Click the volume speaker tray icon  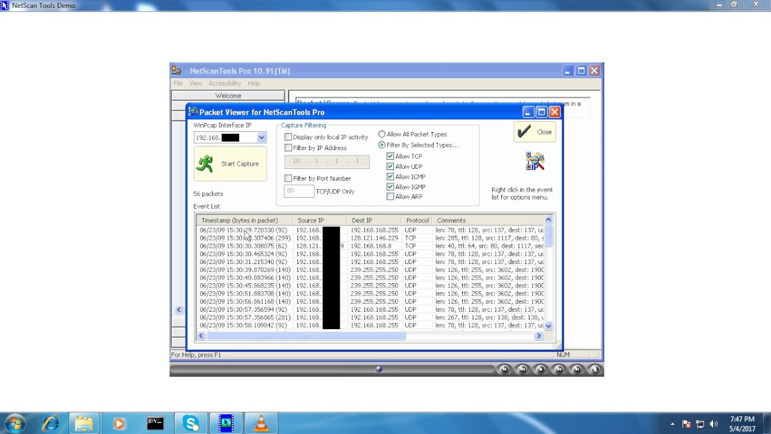click(714, 424)
